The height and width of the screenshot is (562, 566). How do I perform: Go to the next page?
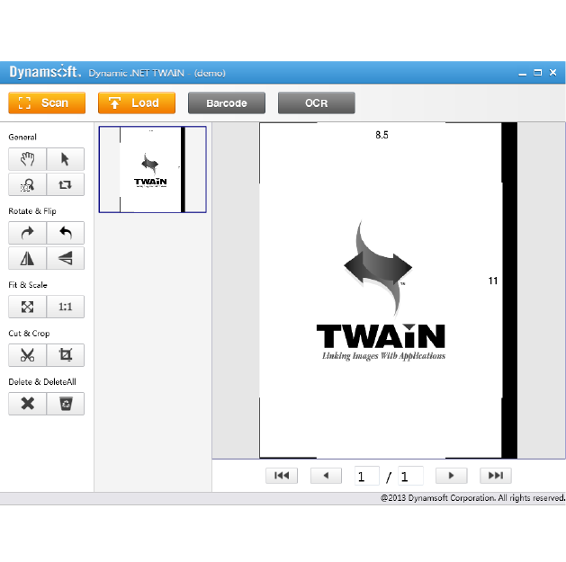click(x=452, y=476)
